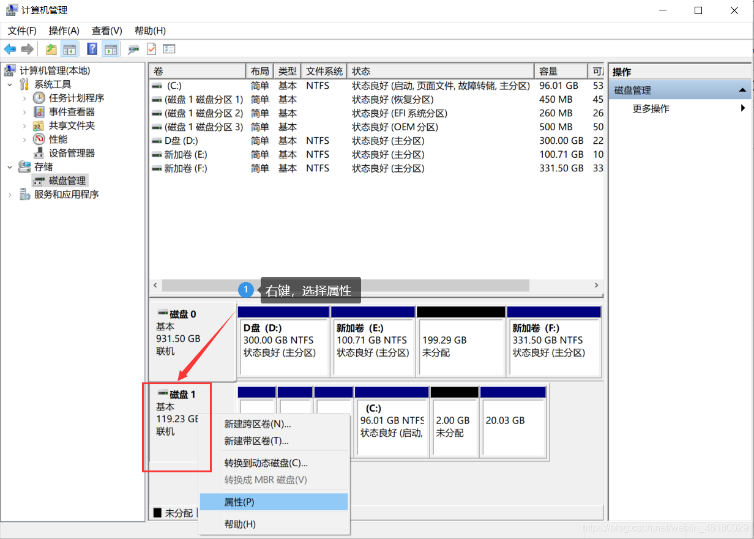Click the blue question mark Help icon
This screenshot has width=754, height=539.
pyautogui.click(x=92, y=50)
